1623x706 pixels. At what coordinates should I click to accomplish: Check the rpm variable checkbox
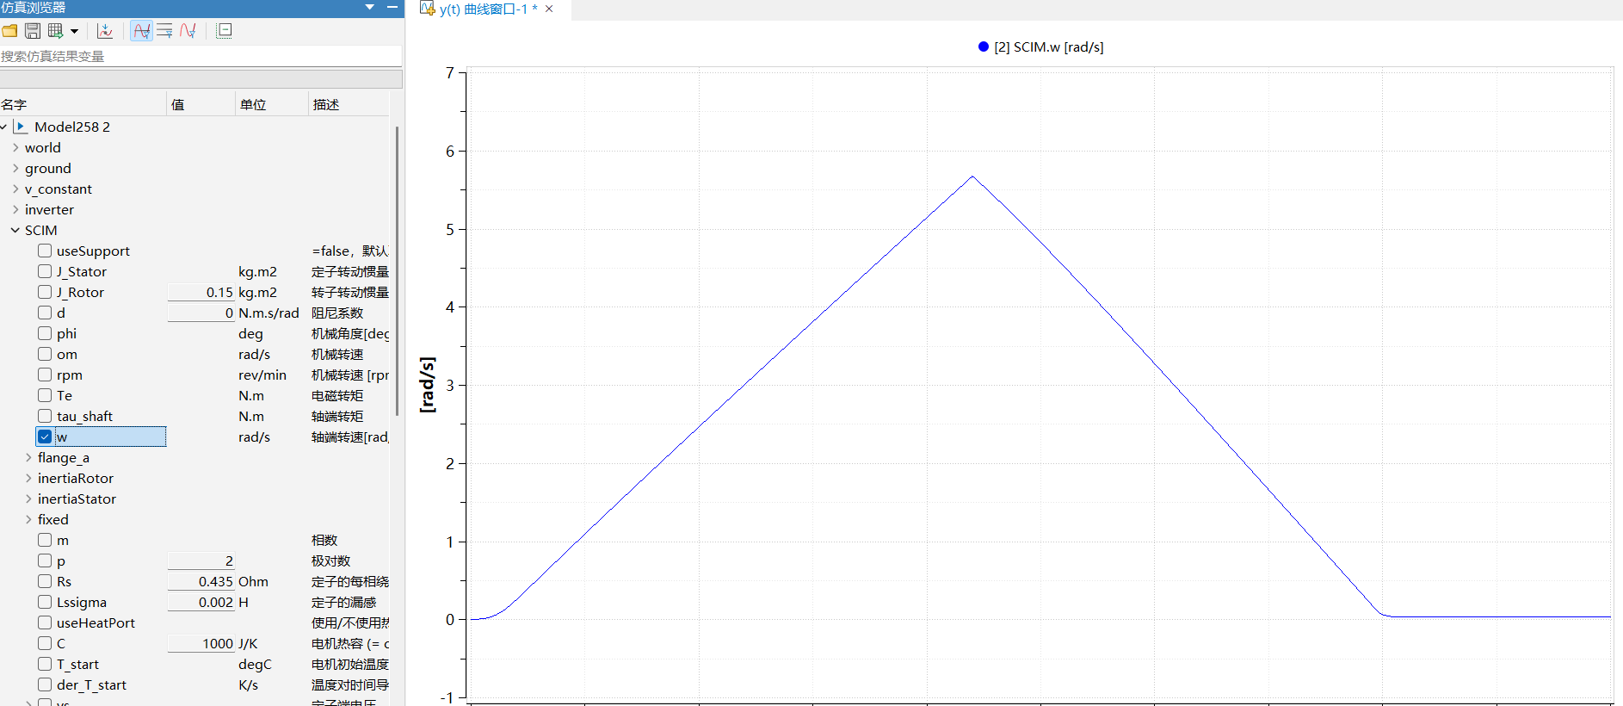(45, 375)
